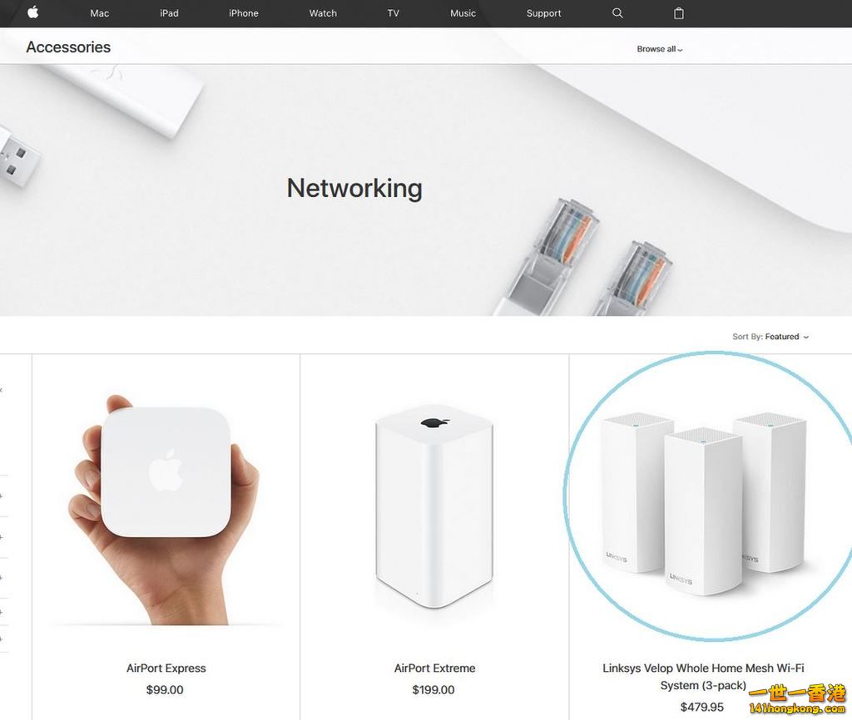Open the Mac menu item
This screenshot has height=720, width=852.
pos(100,13)
